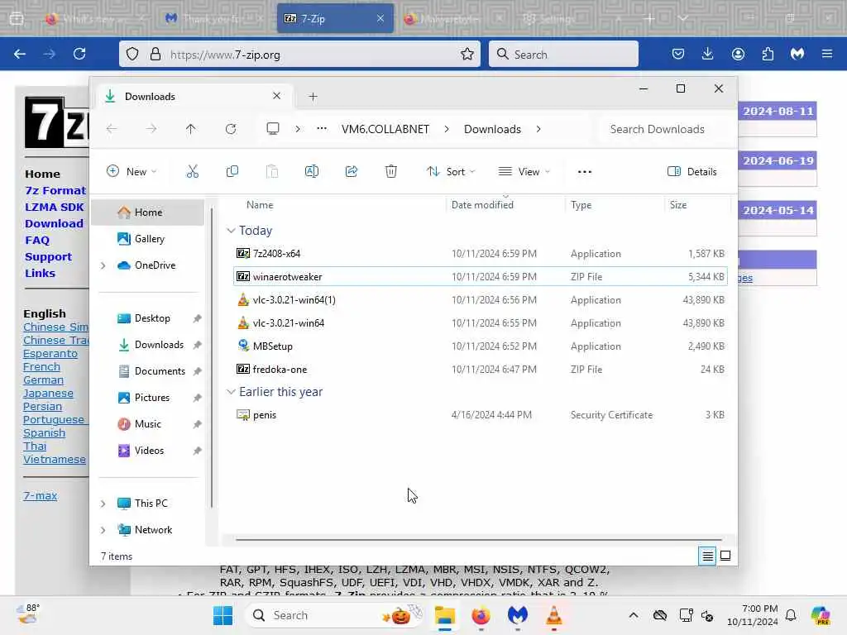Click the Save to Pocket icon
This screenshot has width=847, height=635.
click(x=678, y=54)
